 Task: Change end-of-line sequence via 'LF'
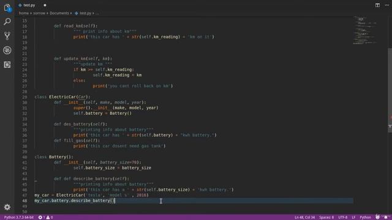[x=353, y=218]
